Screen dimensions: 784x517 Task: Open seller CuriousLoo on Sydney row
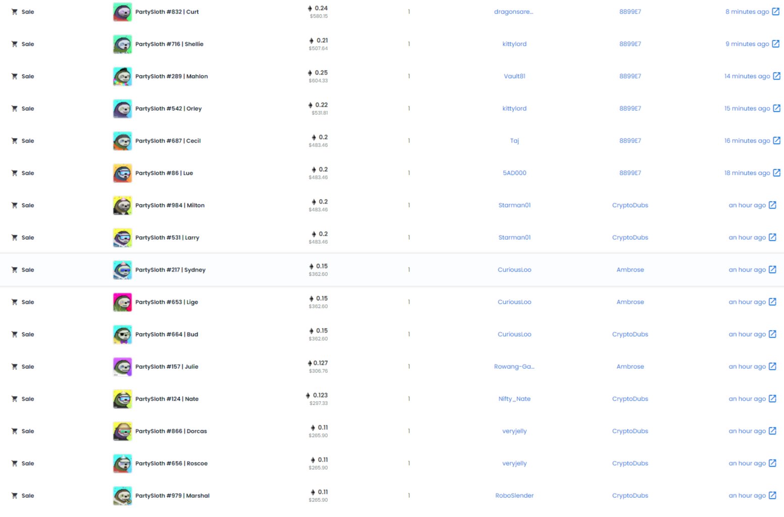click(x=514, y=270)
